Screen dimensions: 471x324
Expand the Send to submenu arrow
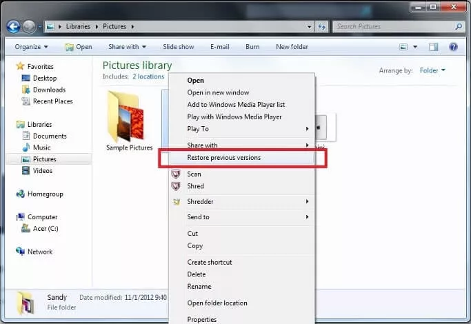(x=307, y=216)
